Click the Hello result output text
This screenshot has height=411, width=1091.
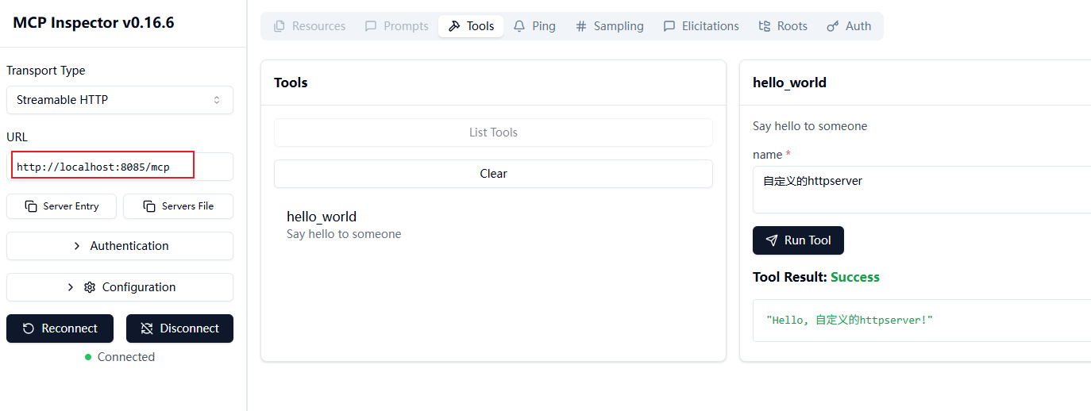[850, 320]
